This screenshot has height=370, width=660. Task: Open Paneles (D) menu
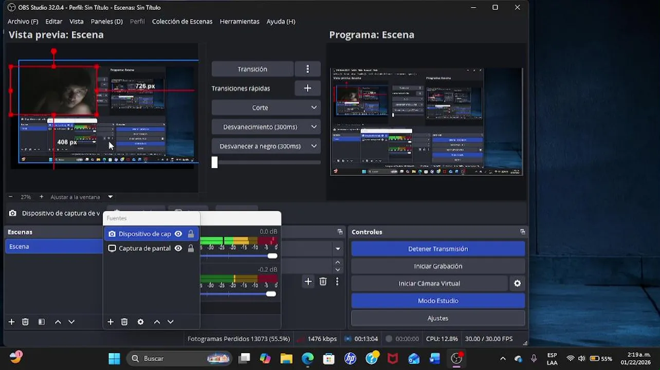(x=106, y=22)
